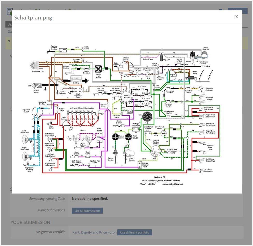
Task: Select the dark tab behind the dialog
Action: (x=9, y=25)
